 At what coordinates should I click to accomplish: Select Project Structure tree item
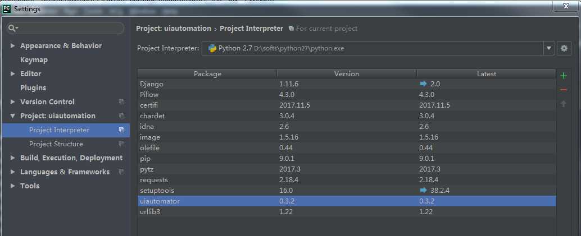[x=66, y=144]
